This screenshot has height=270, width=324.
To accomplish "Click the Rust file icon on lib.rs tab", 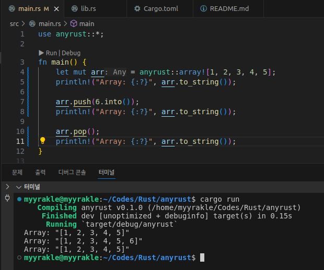I will (x=73, y=9).
